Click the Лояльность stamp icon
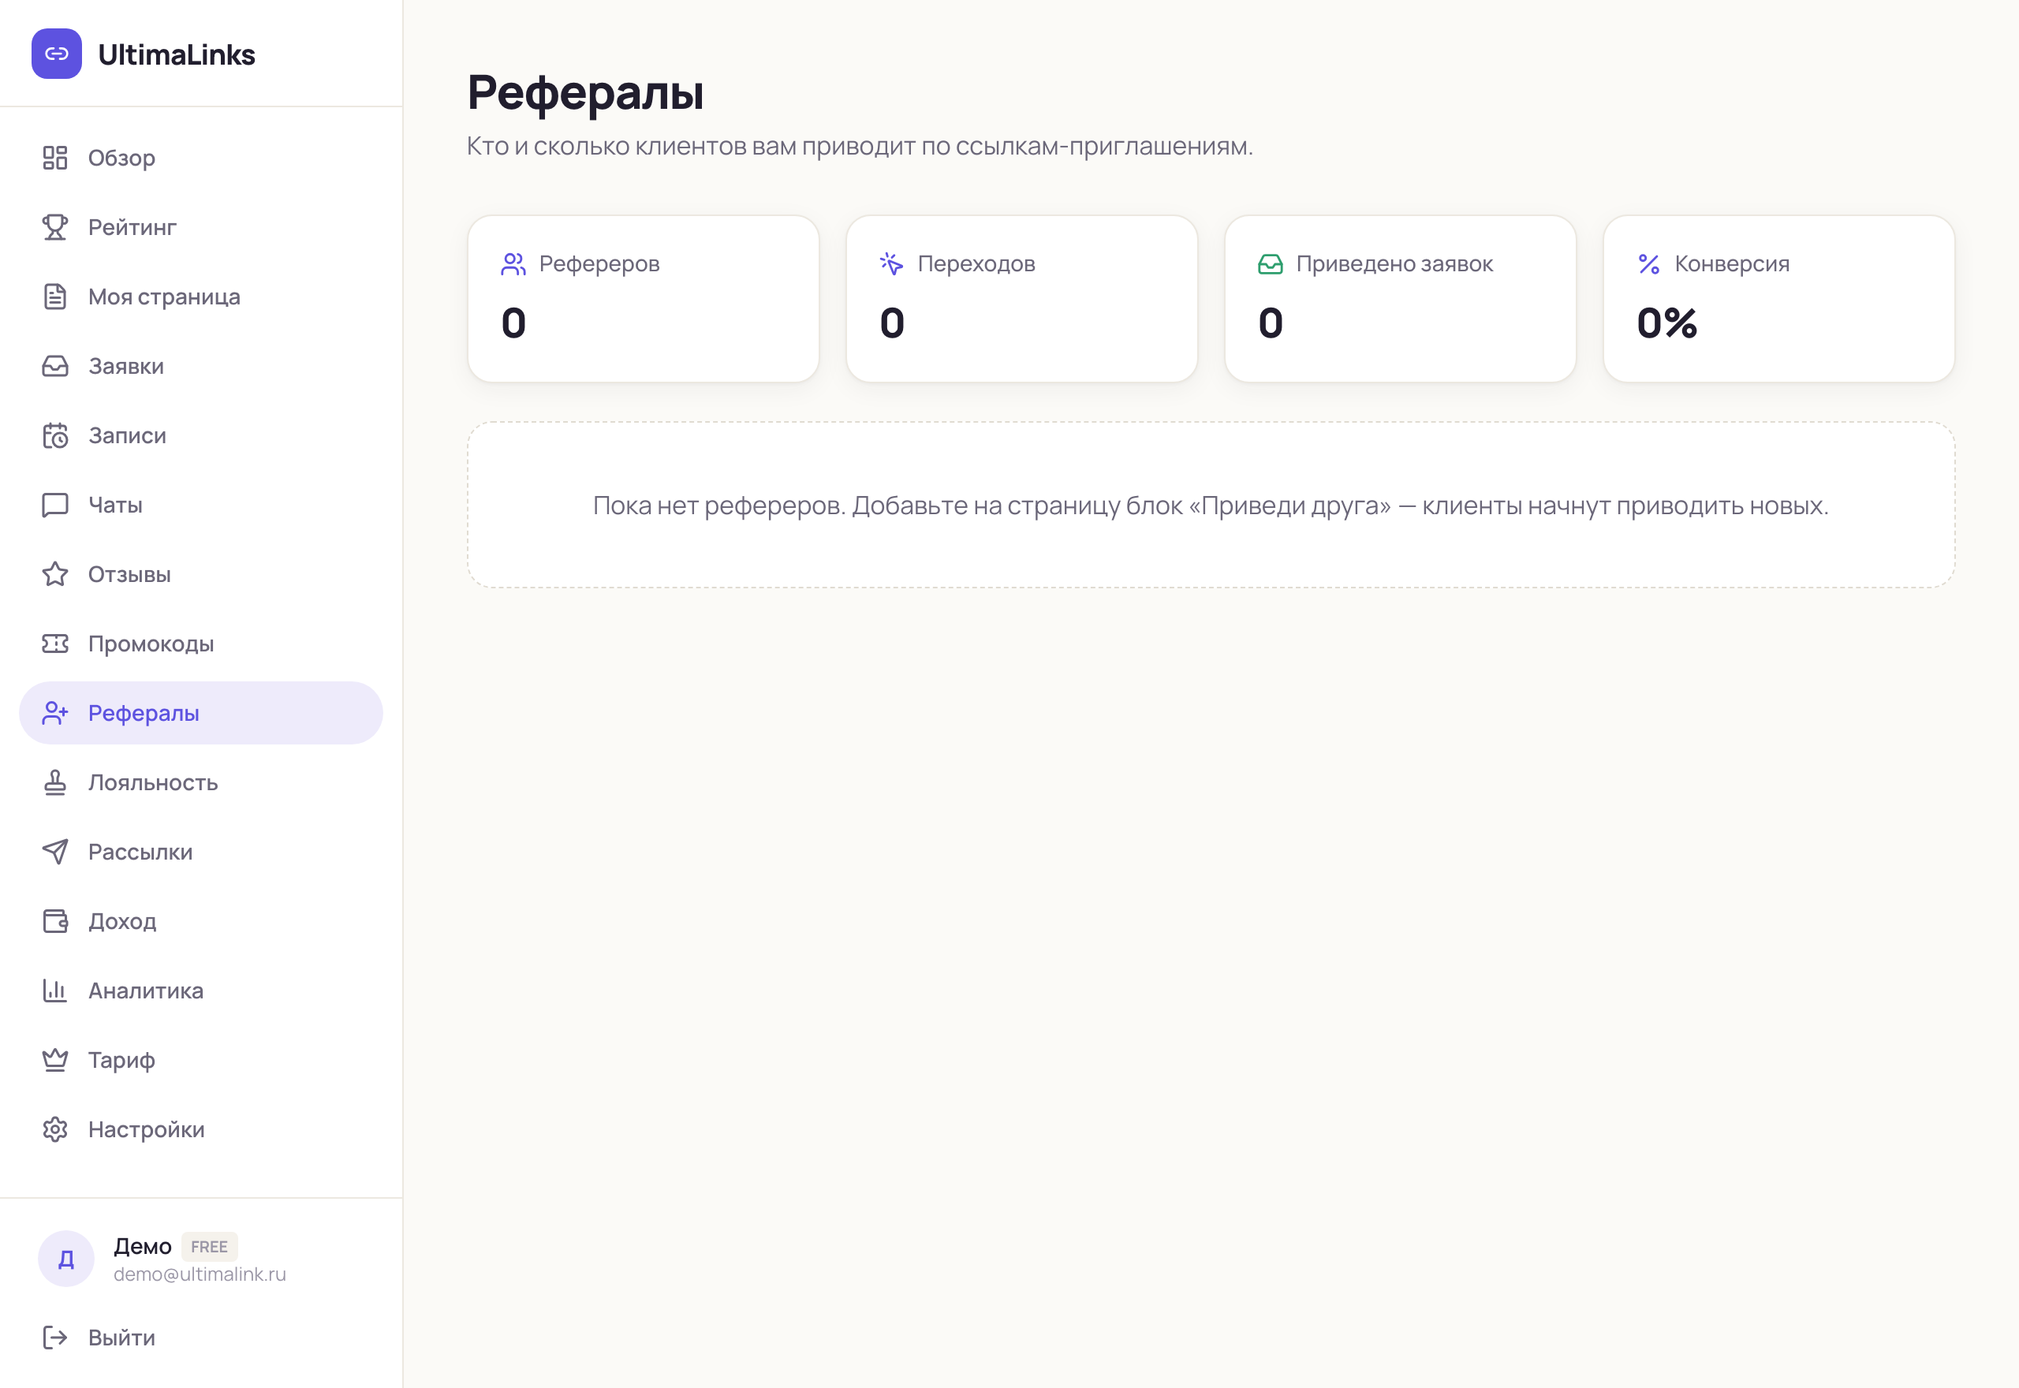Viewport: 2019px width, 1388px height. pyautogui.click(x=54, y=782)
